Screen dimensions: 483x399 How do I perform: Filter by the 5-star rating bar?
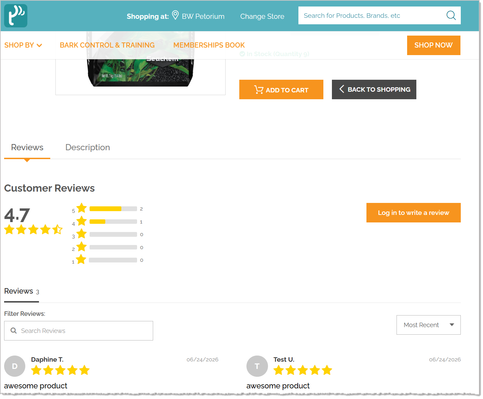pyautogui.click(x=113, y=209)
